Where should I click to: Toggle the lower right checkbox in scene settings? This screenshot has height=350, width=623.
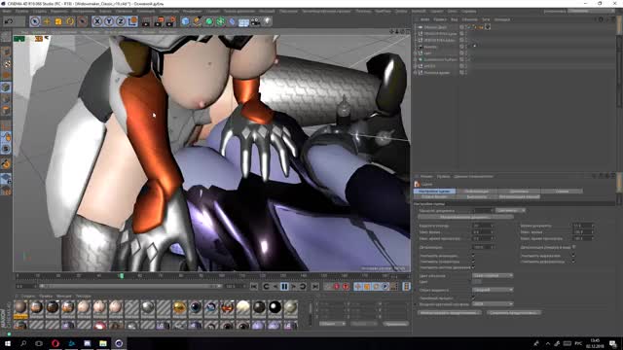573,262
